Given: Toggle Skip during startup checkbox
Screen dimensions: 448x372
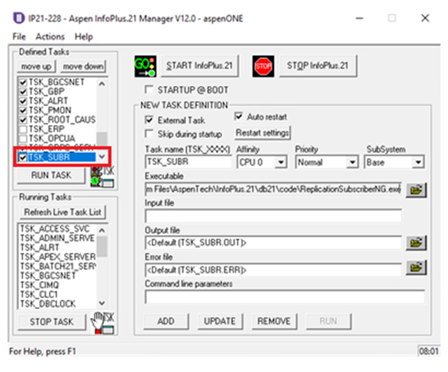Looking at the screenshot, I should [x=149, y=134].
